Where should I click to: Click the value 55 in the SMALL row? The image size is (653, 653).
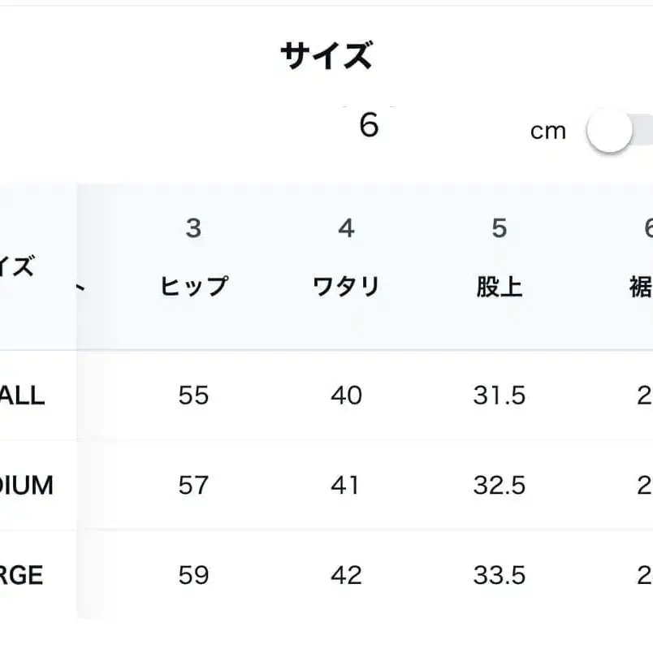193,396
